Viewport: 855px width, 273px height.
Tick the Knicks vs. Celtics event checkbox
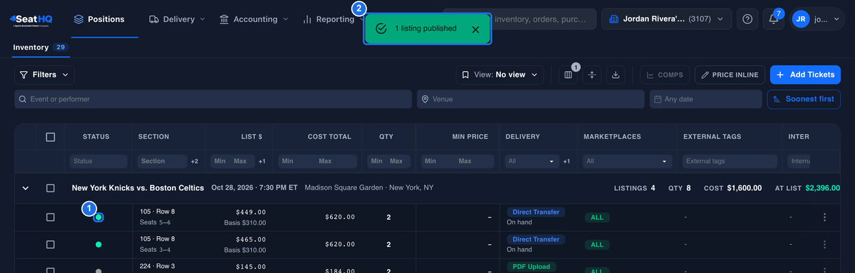[x=50, y=188]
